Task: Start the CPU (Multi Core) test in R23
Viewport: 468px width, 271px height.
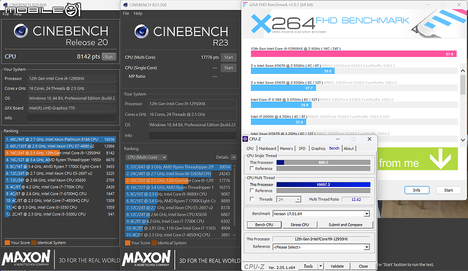Action: pos(228,58)
